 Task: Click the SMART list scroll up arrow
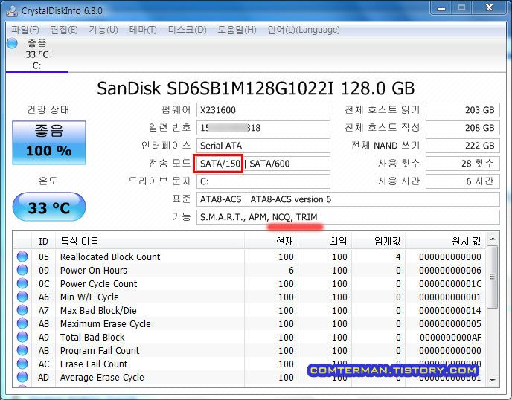coord(493,239)
